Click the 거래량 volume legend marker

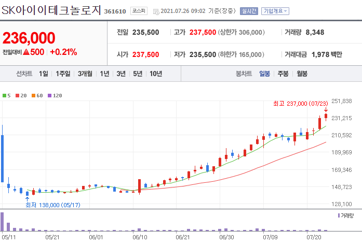339,215
